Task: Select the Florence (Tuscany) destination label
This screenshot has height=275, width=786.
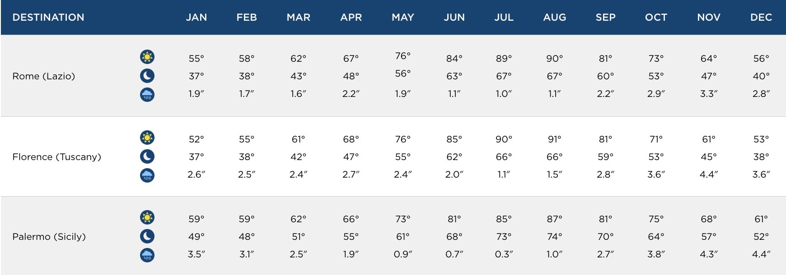Action: pyautogui.click(x=57, y=157)
